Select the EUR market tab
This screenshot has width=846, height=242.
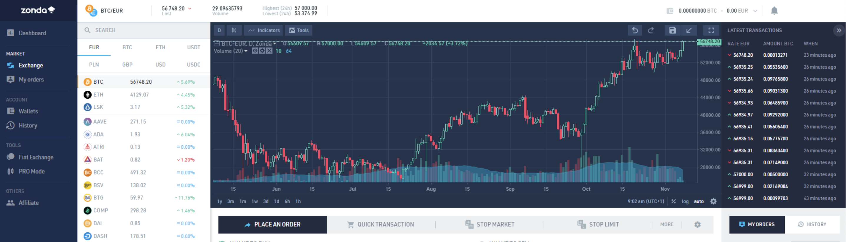94,48
